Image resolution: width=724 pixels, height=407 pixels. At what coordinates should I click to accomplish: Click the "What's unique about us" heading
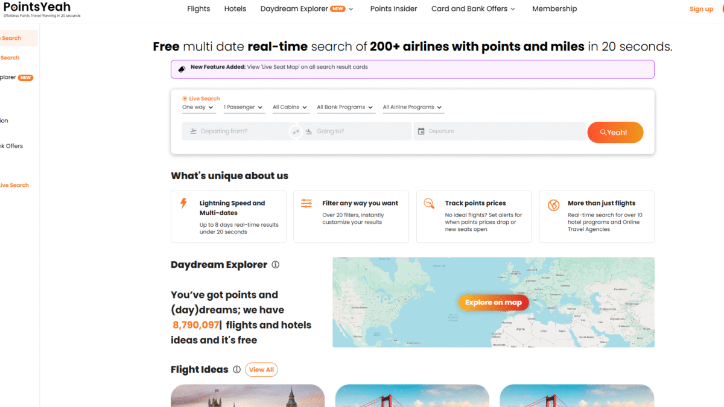click(230, 176)
